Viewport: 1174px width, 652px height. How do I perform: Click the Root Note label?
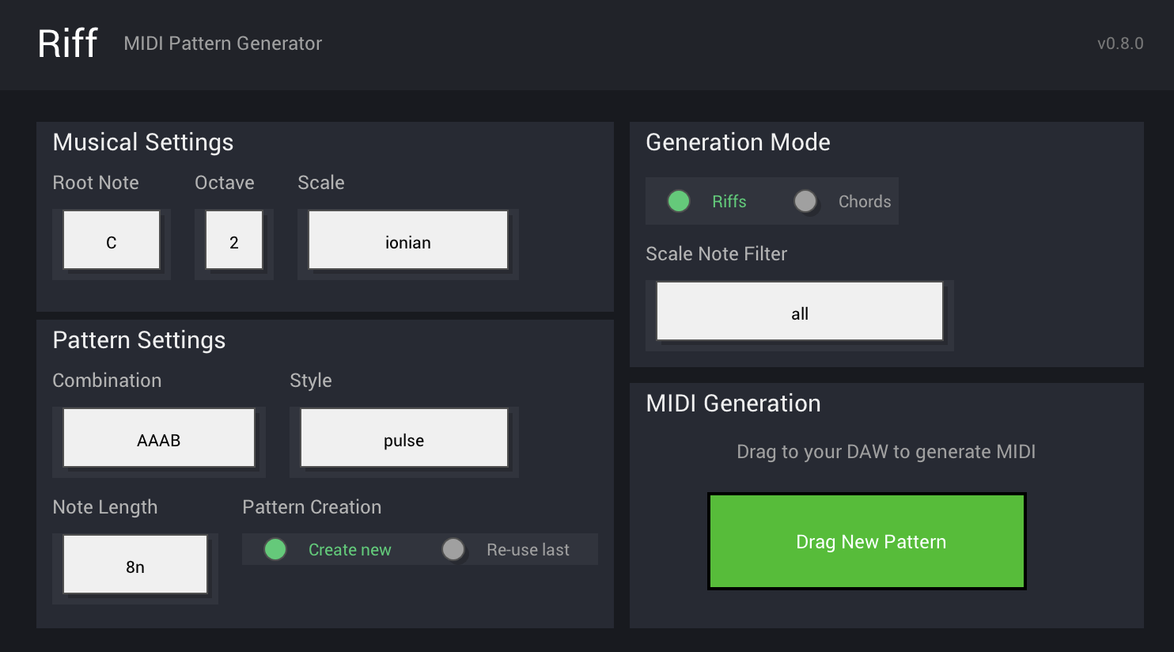(x=96, y=183)
